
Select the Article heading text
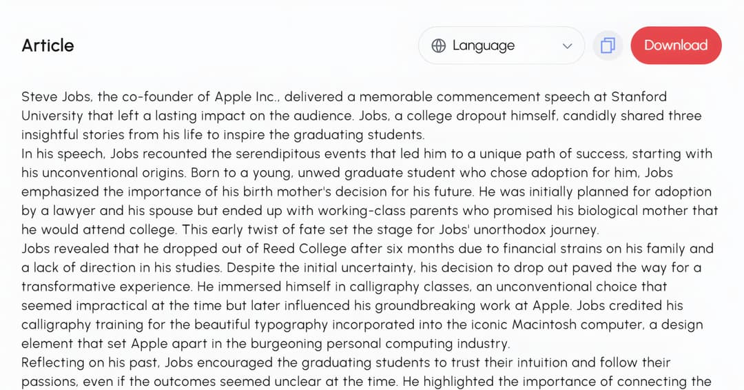[x=48, y=45]
